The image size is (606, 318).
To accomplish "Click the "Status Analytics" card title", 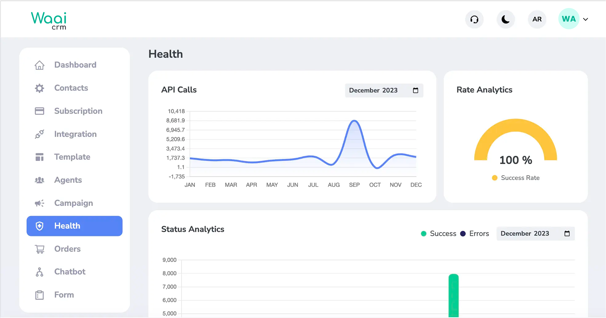I will (x=193, y=229).
